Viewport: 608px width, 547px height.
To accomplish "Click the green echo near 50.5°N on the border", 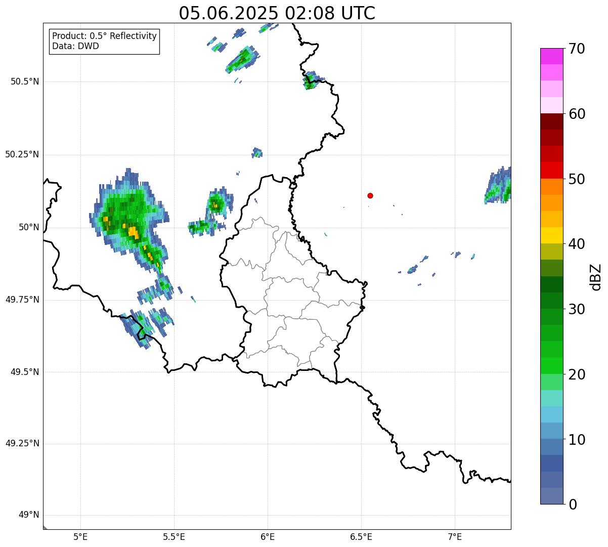I will coord(311,80).
